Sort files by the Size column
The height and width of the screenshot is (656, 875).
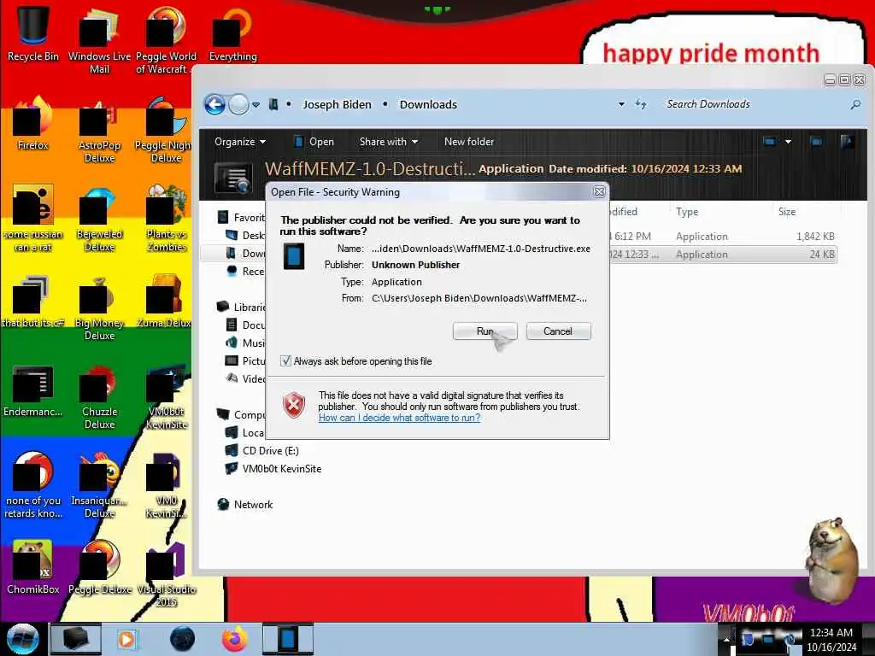point(787,212)
